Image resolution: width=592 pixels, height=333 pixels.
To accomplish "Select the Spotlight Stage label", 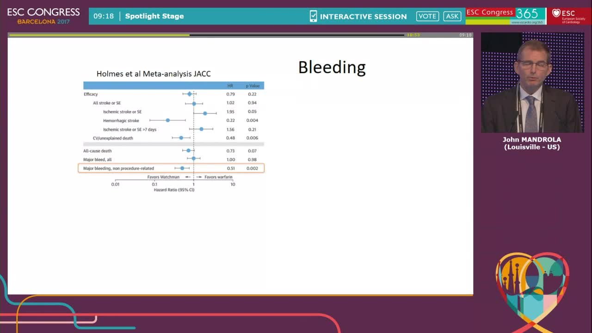I will [154, 16].
